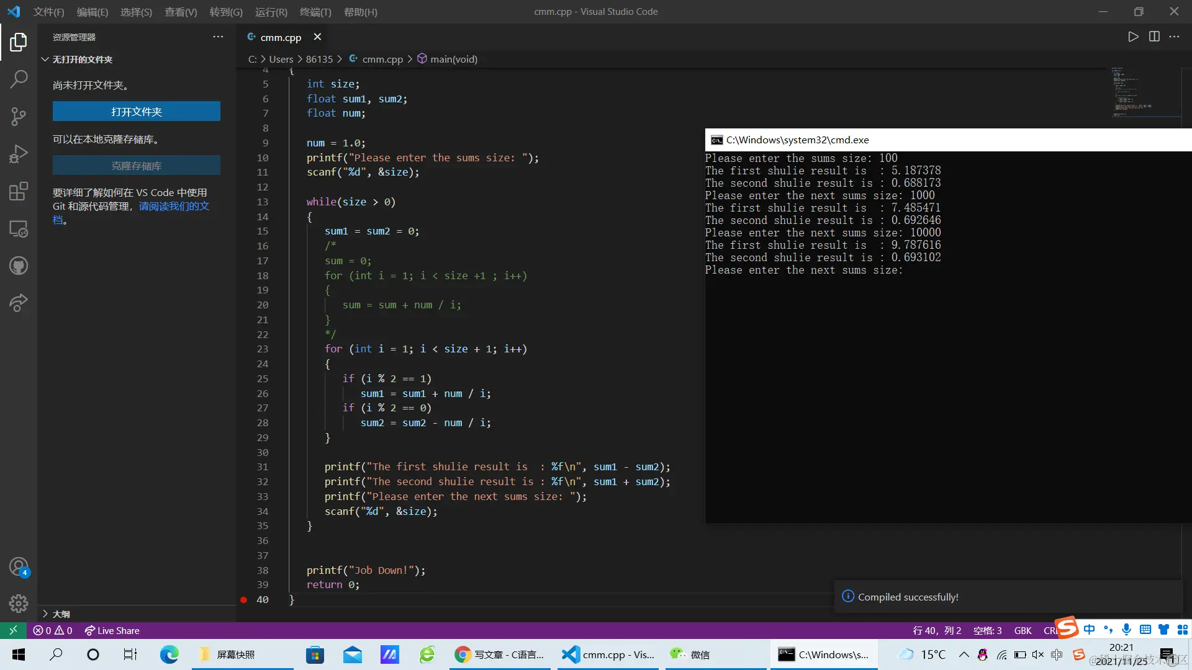Open Source Control view icon

pos(19,116)
